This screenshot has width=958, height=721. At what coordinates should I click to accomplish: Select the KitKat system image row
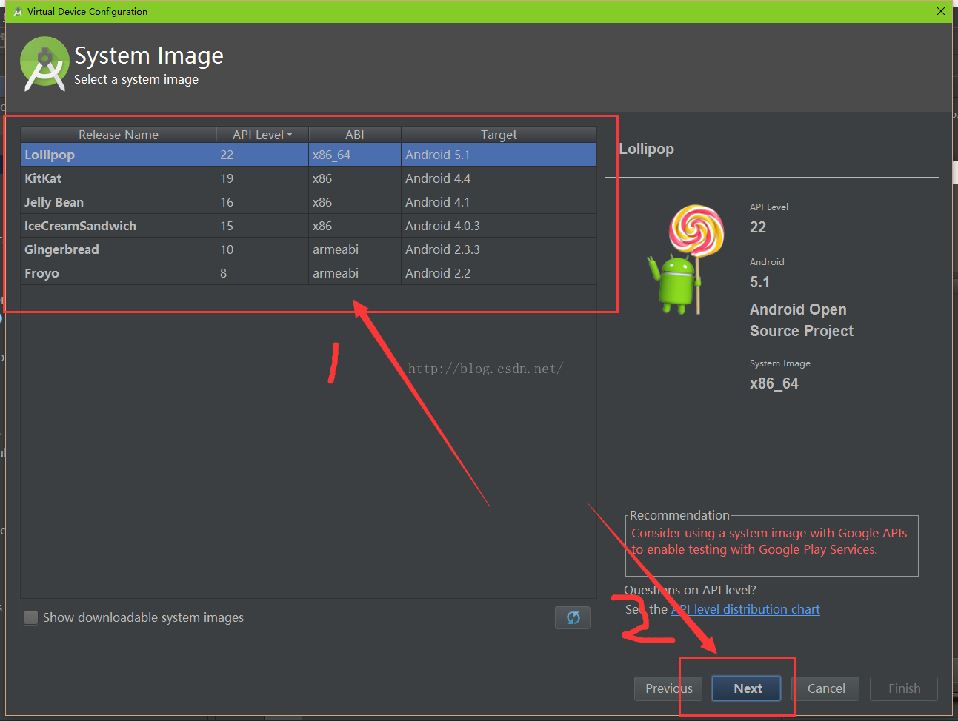pos(308,178)
